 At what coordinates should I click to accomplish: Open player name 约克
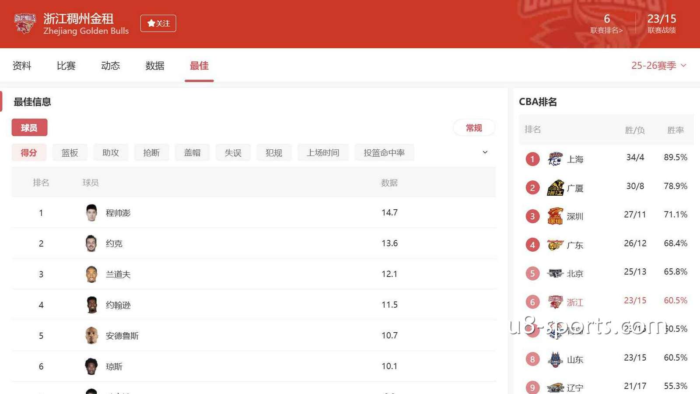coord(114,243)
